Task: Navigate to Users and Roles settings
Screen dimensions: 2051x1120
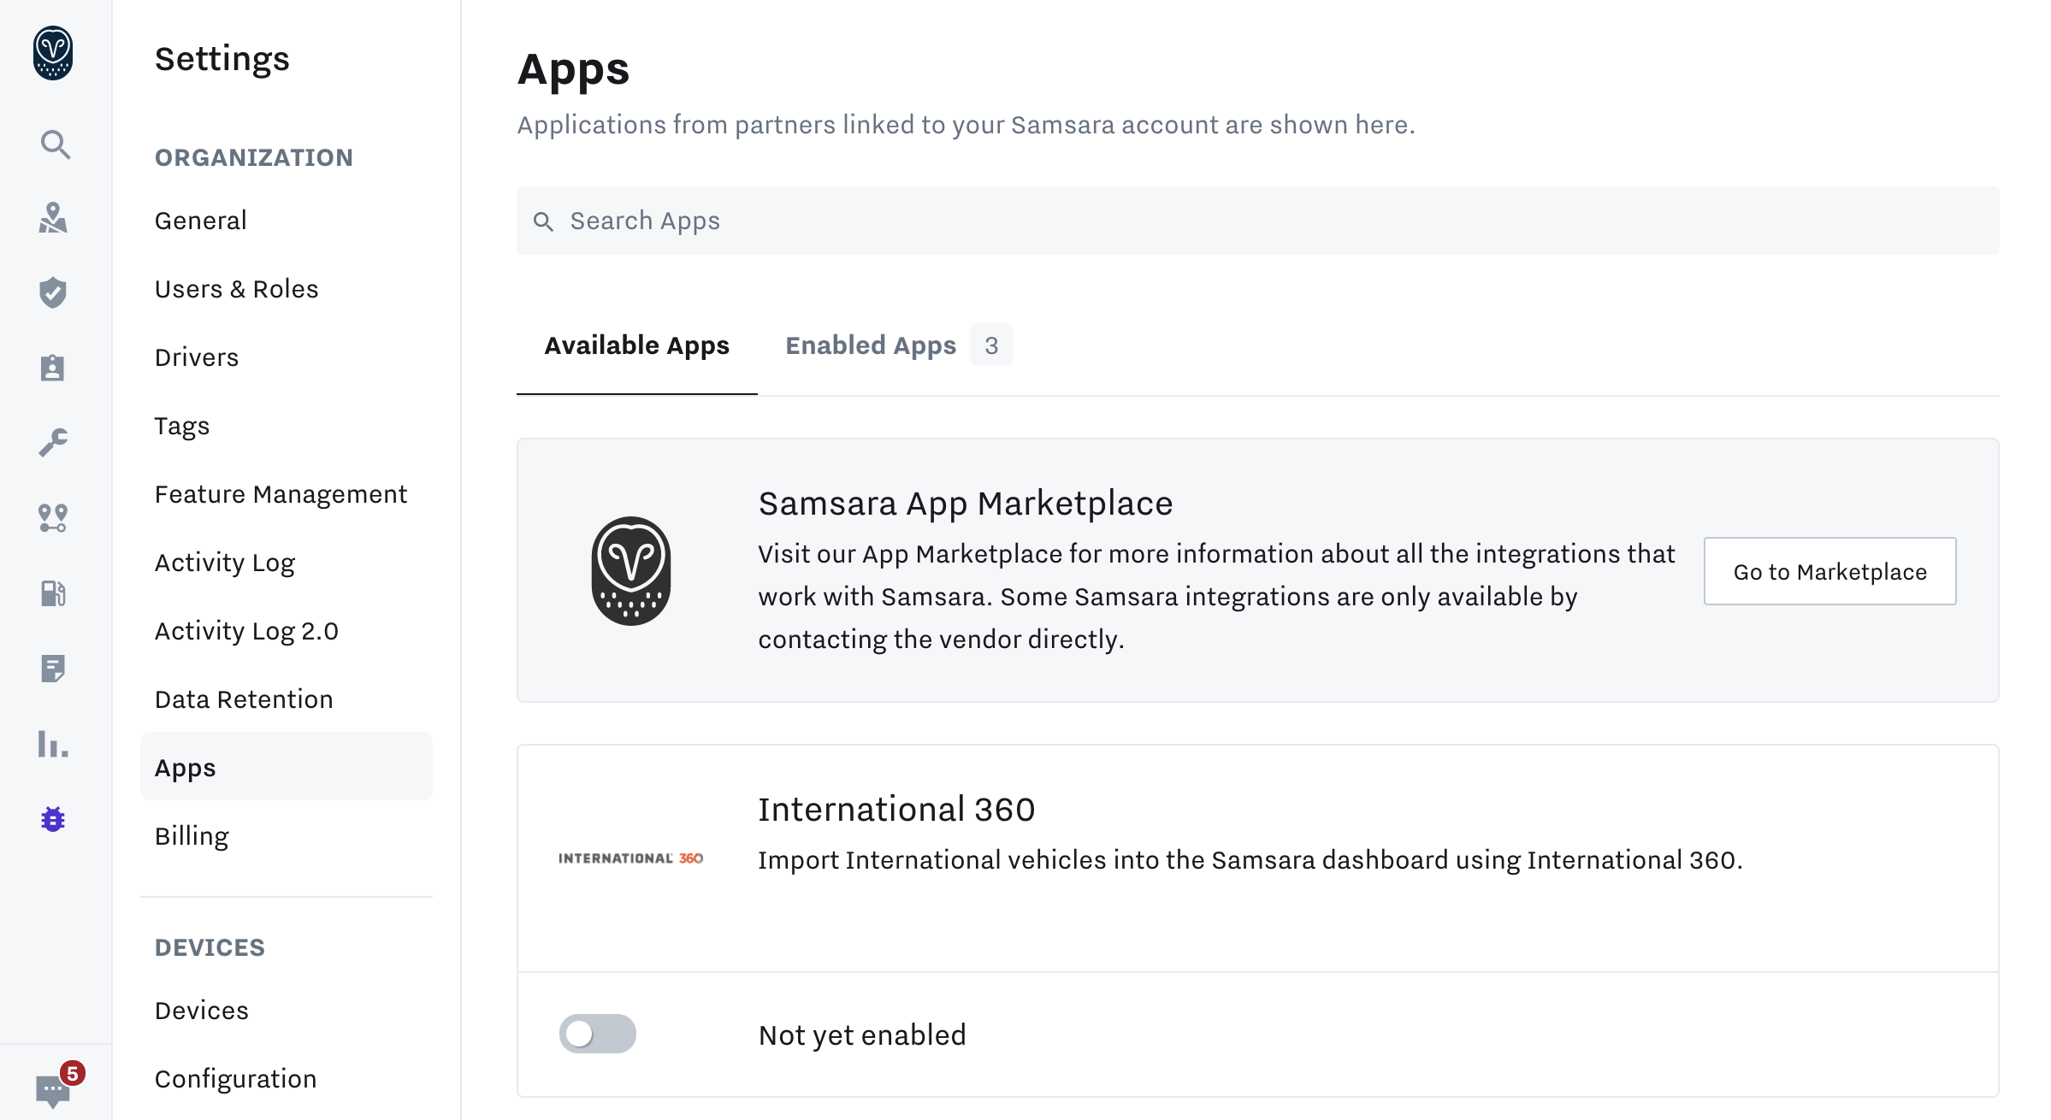Action: click(x=236, y=288)
